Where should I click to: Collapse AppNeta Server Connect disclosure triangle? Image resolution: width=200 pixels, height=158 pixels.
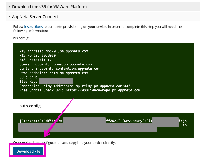[9, 17]
